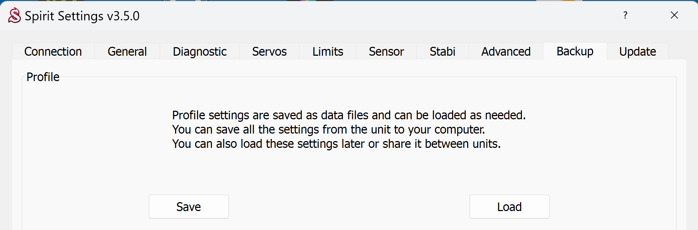698x230 pixels.
Task: View the Advanced tab
Action: pyautogui.click(x=506, y=51)
